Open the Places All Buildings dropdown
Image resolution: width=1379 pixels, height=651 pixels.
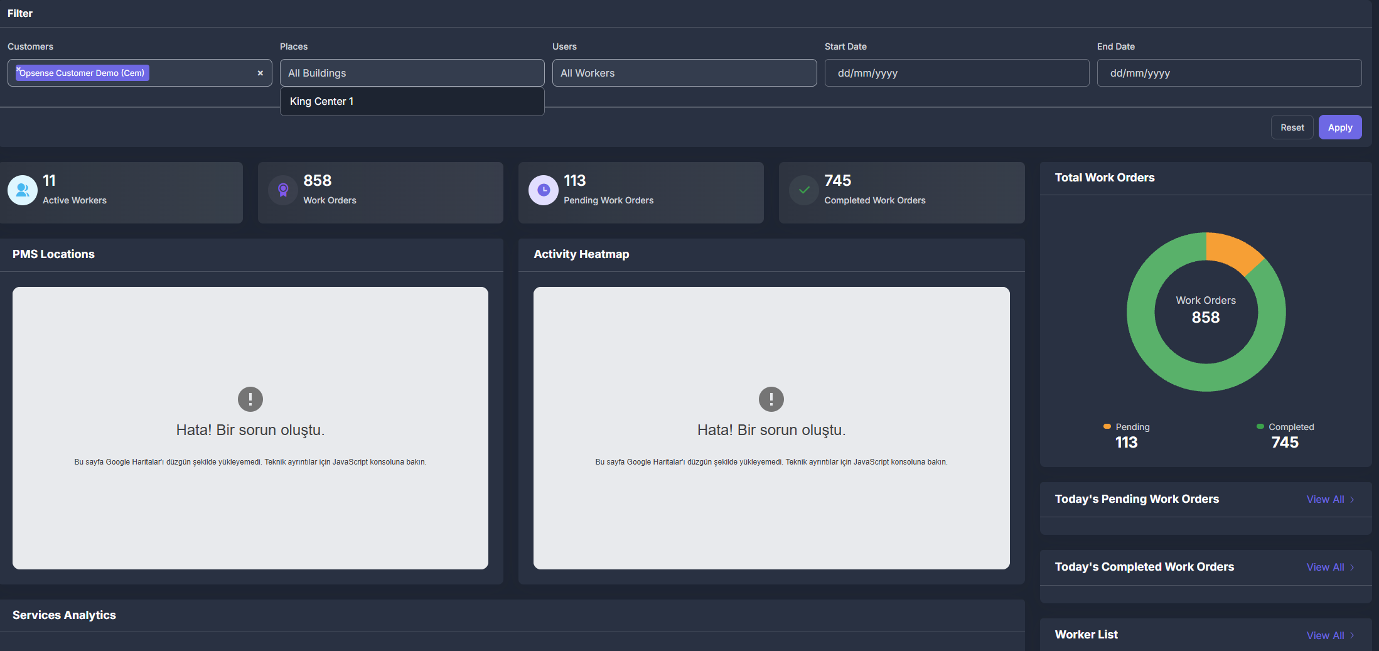pos(412,73)
